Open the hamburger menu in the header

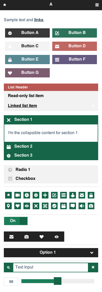click(x=97, y=5)
